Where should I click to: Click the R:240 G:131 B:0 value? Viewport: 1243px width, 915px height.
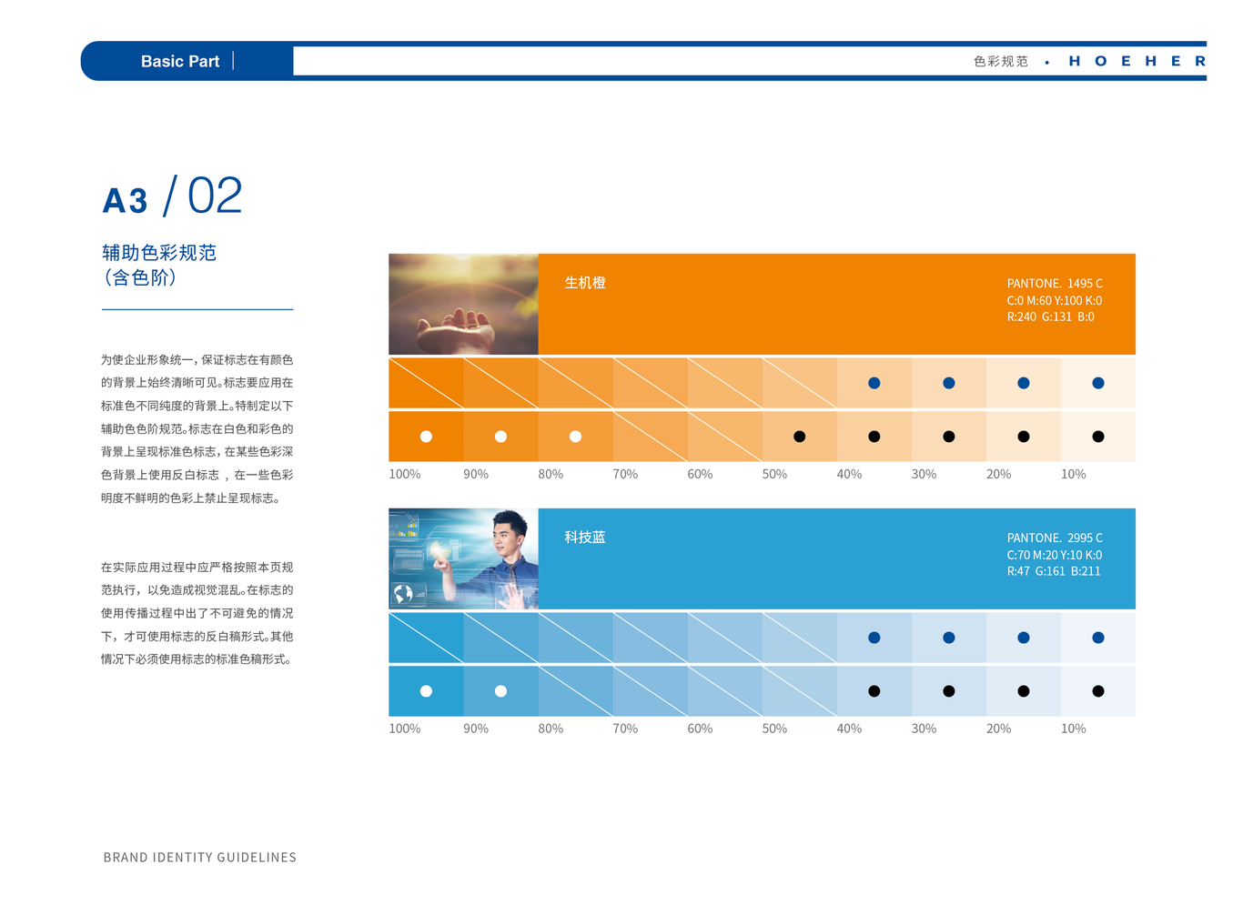(x=1051, y=317)
